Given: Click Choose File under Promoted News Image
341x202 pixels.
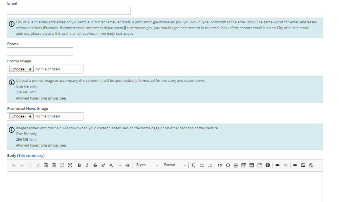Looking at the screenshot, I should click(x=21, y=116).
